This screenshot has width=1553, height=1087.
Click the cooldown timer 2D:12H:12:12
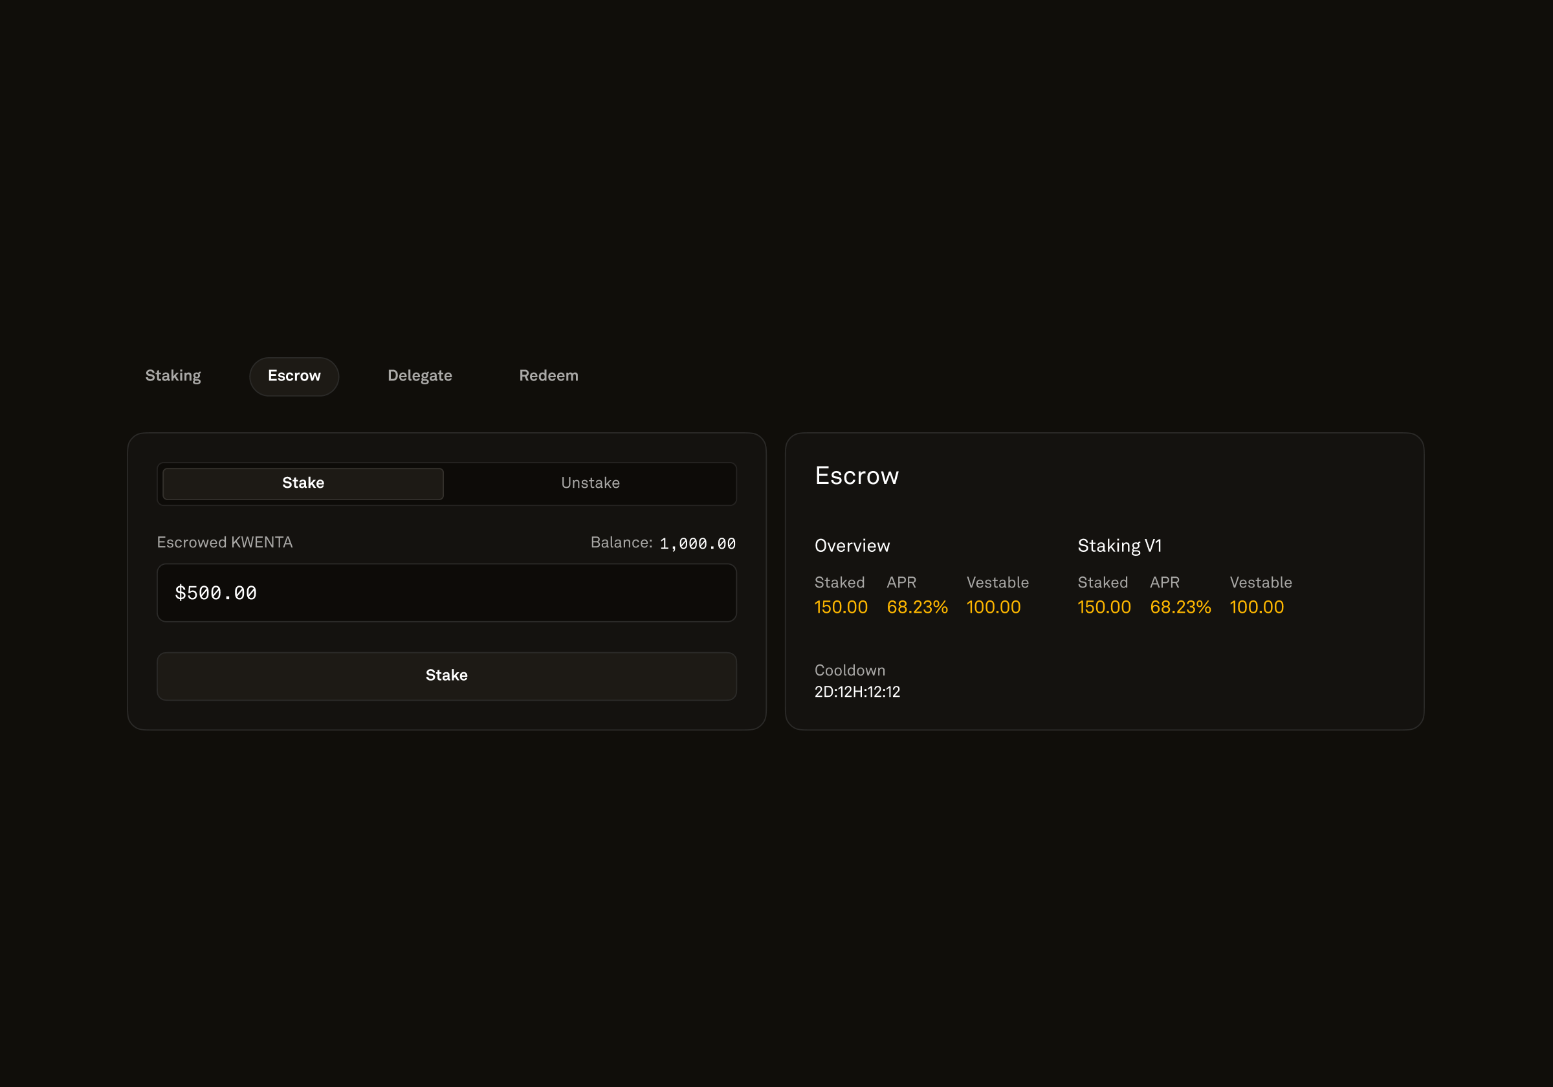coord(857,692)
